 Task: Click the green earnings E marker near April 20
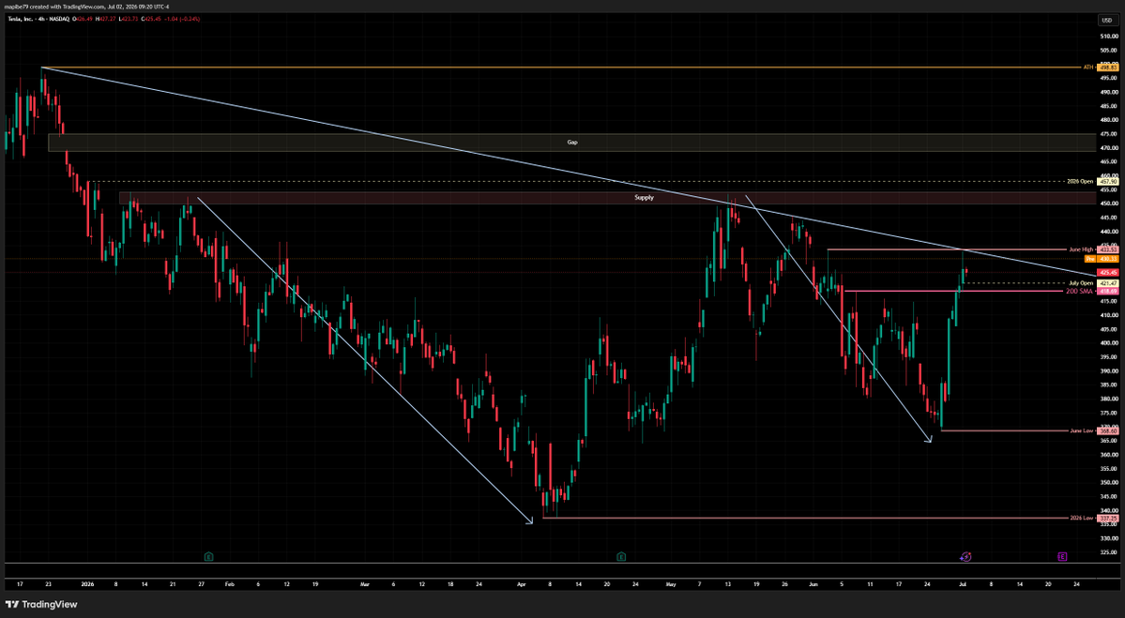point(620,556)
